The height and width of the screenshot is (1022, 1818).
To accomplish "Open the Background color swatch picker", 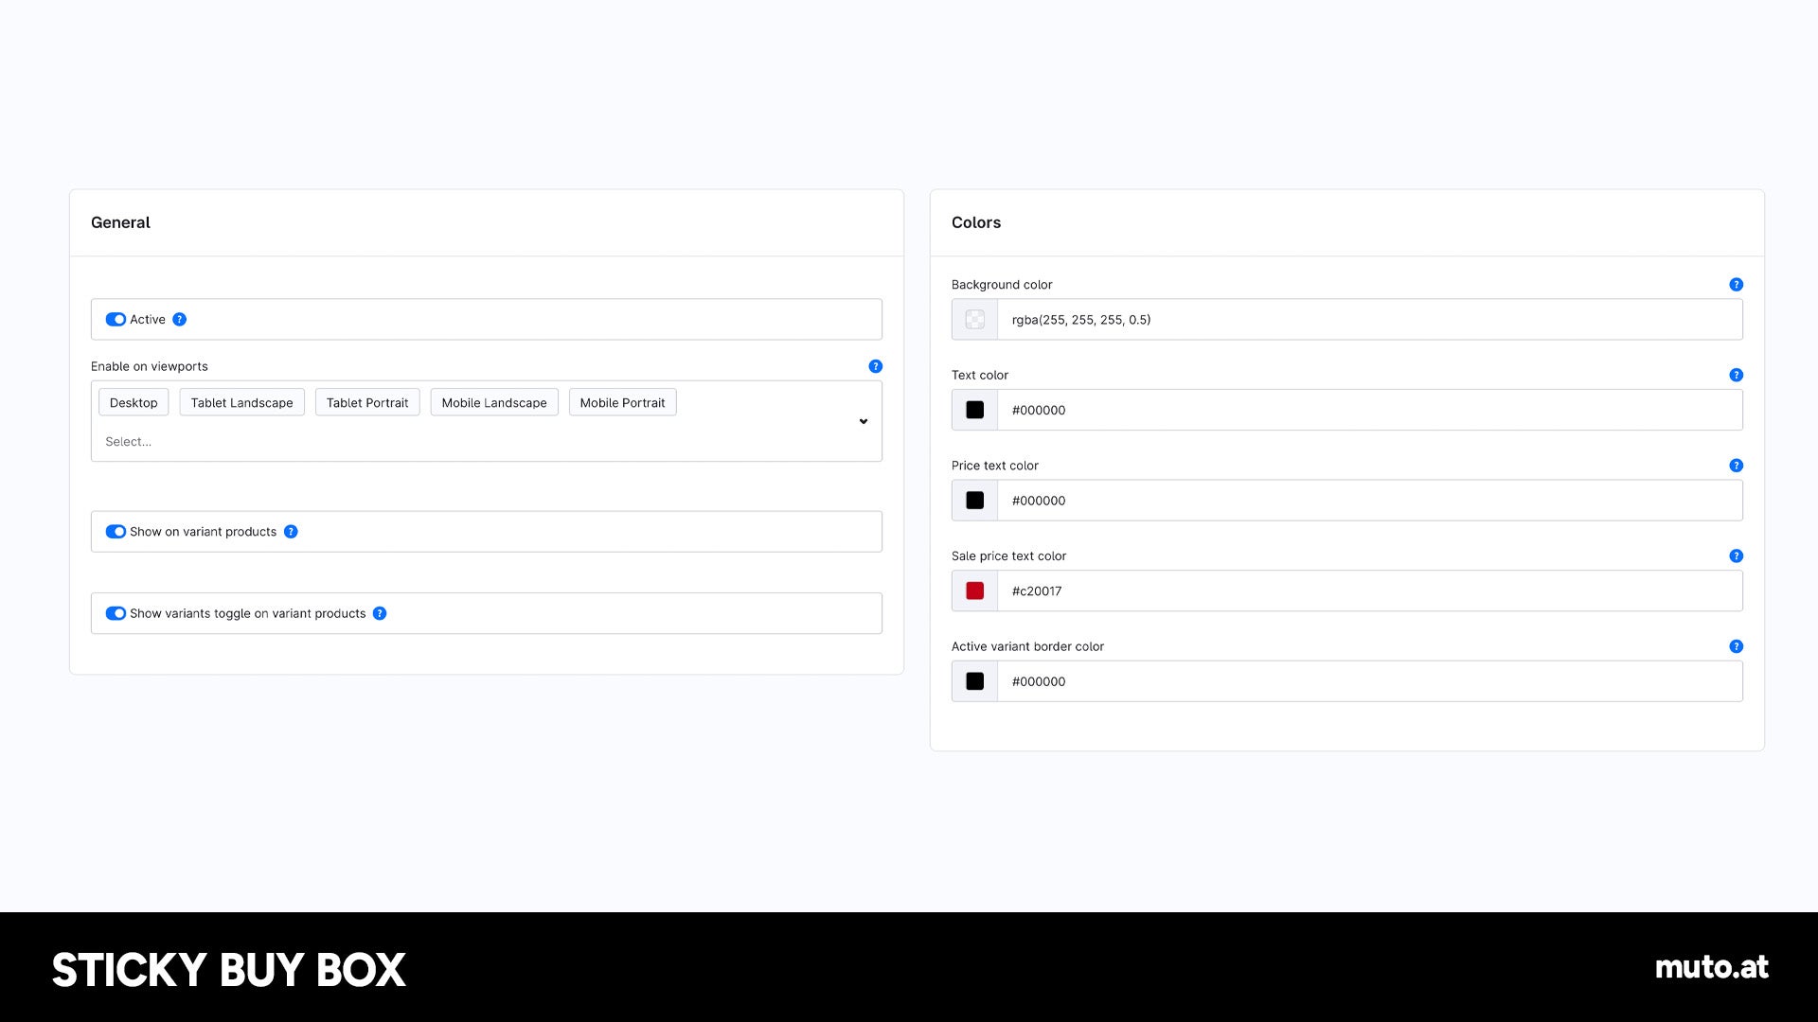I will (974, 320).
